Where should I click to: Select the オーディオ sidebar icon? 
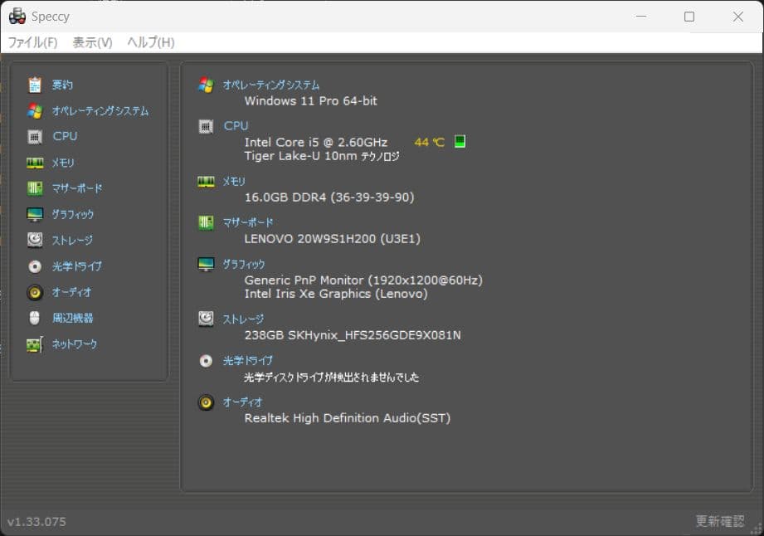click(34, 292)
